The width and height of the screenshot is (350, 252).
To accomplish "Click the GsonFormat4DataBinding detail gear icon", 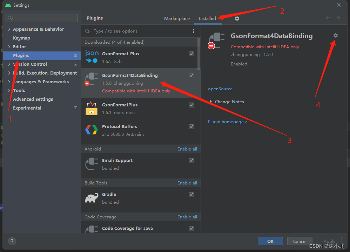I will pyautogui.click(x=336, y=35).
